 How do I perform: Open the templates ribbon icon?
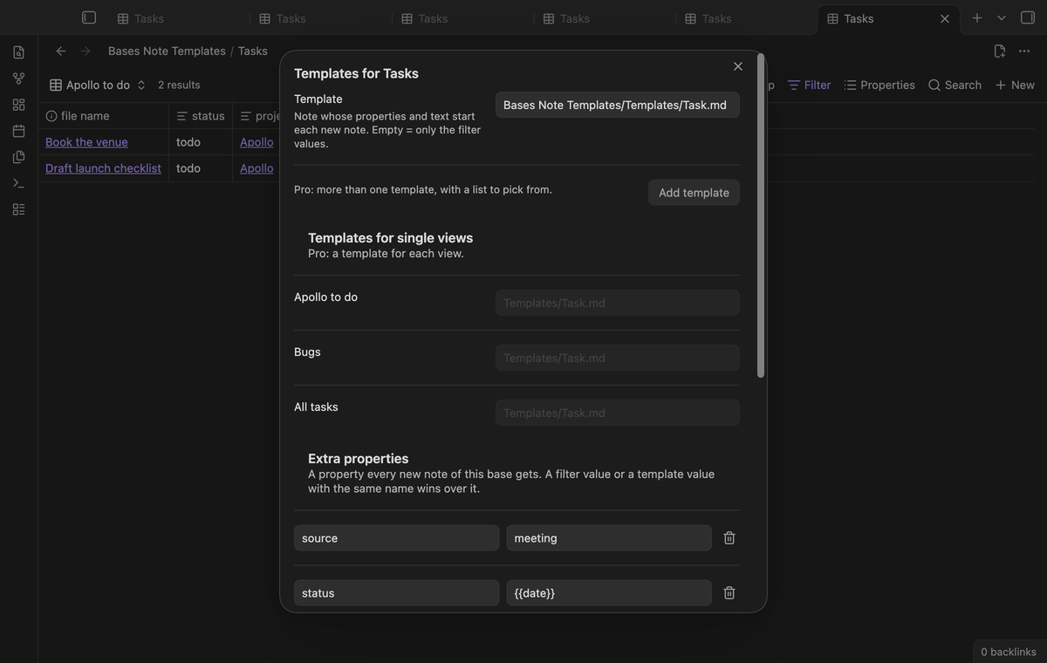(x=18, y=157)
